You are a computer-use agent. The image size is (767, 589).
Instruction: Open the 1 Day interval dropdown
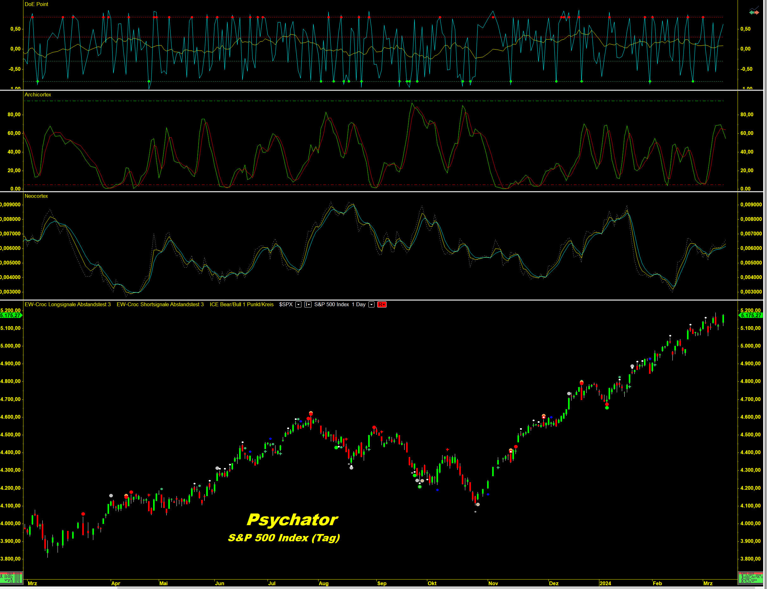pyautogui.click(x=371, y=304)
